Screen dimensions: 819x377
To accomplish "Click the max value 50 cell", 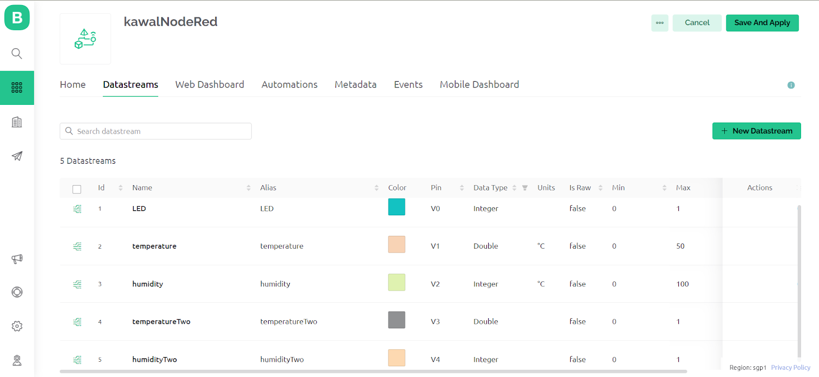I will [680, 247].
